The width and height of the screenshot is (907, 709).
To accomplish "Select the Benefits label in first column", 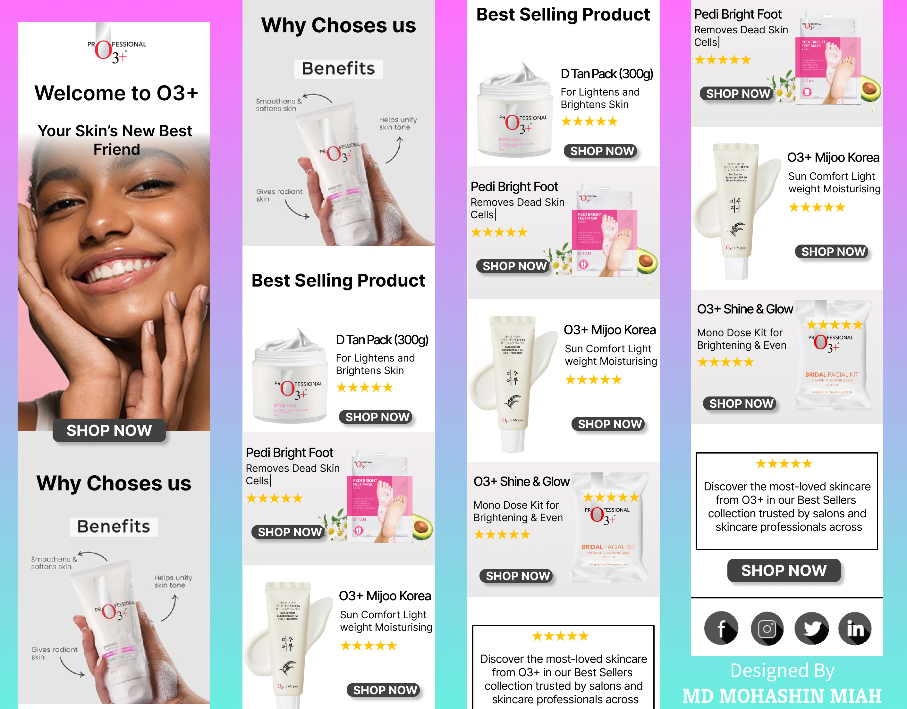I will coord(114,526).
